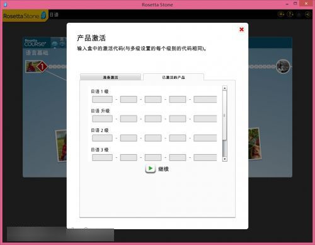Viewport: 315px width, 245px height.
Task: Switch to the 准备激活 tab
Action: (110, 77)
